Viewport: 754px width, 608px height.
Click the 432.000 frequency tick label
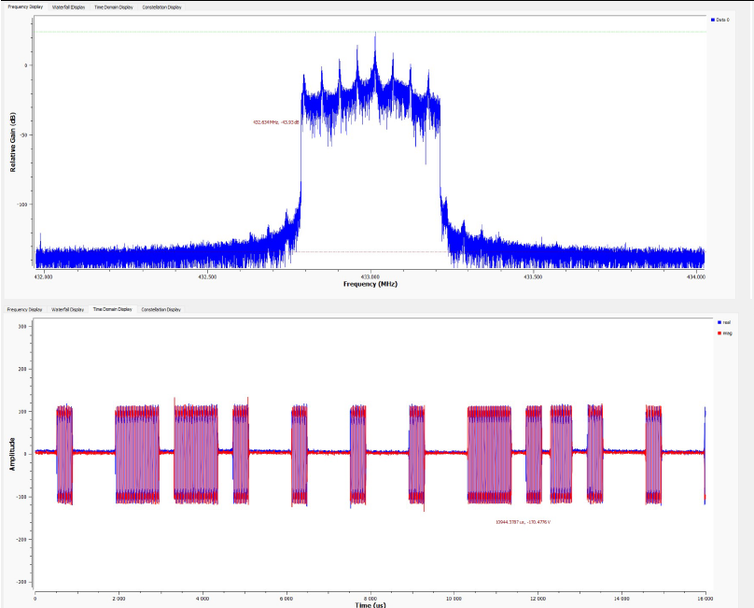point(44,276)
